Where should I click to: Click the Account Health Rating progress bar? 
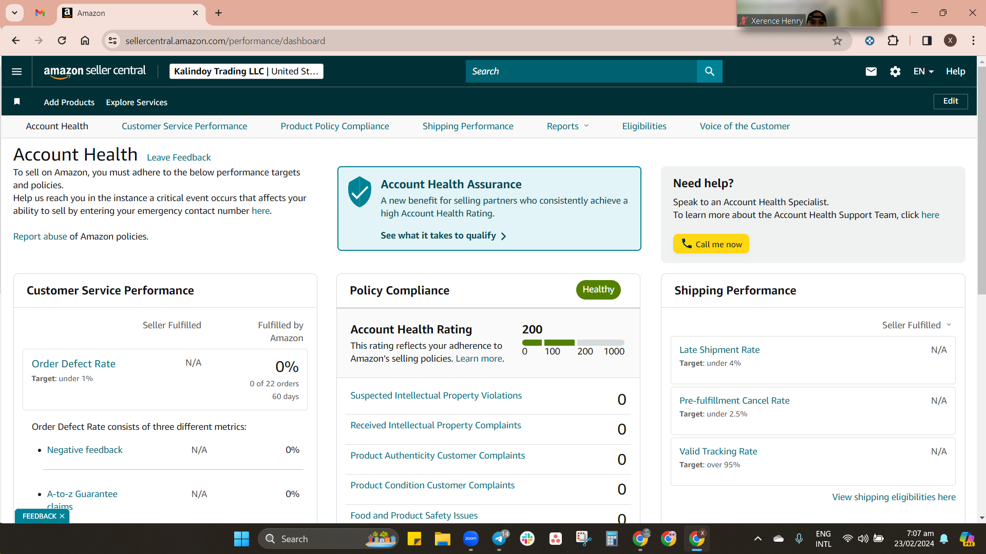[573, 343]
